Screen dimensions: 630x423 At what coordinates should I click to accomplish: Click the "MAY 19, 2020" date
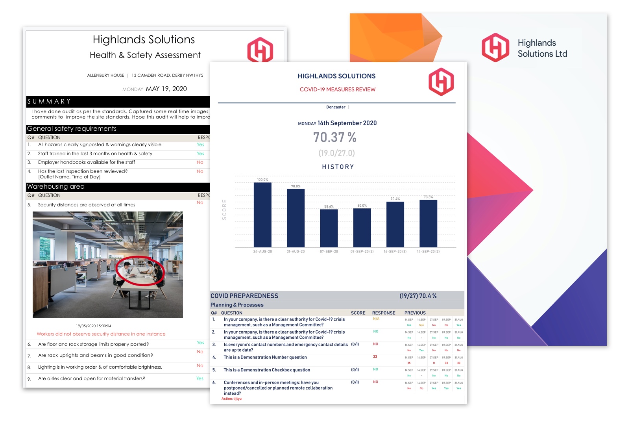pyautogui.click(x=166, y=89)
